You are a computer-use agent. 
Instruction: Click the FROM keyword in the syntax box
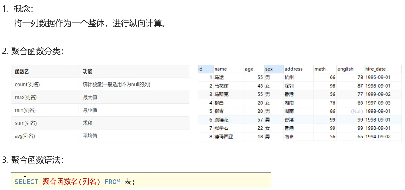(113, 182)
